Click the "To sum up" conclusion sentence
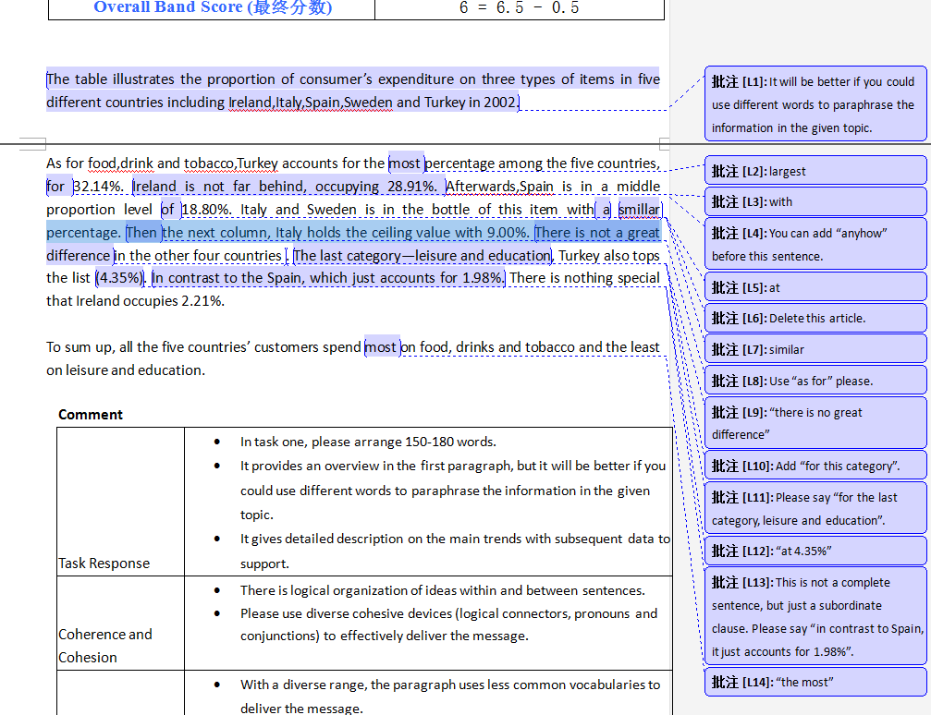The width and height of the screenshot is (931, 715). coord(352,358)
